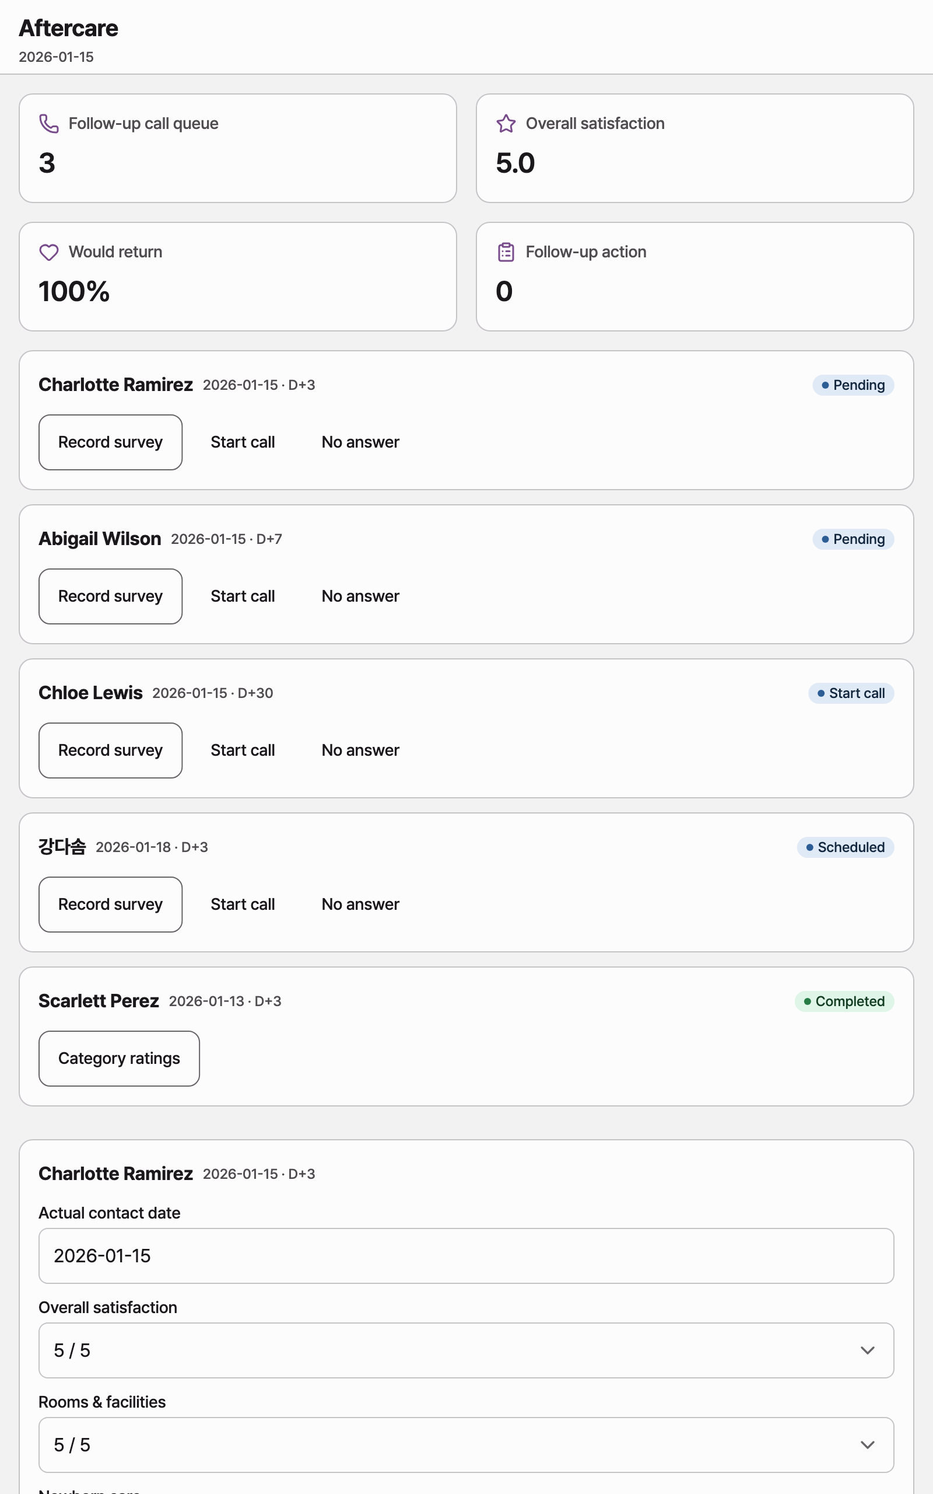Click the chevron arrow in Overall satisfaction select

pos(867,1350)
